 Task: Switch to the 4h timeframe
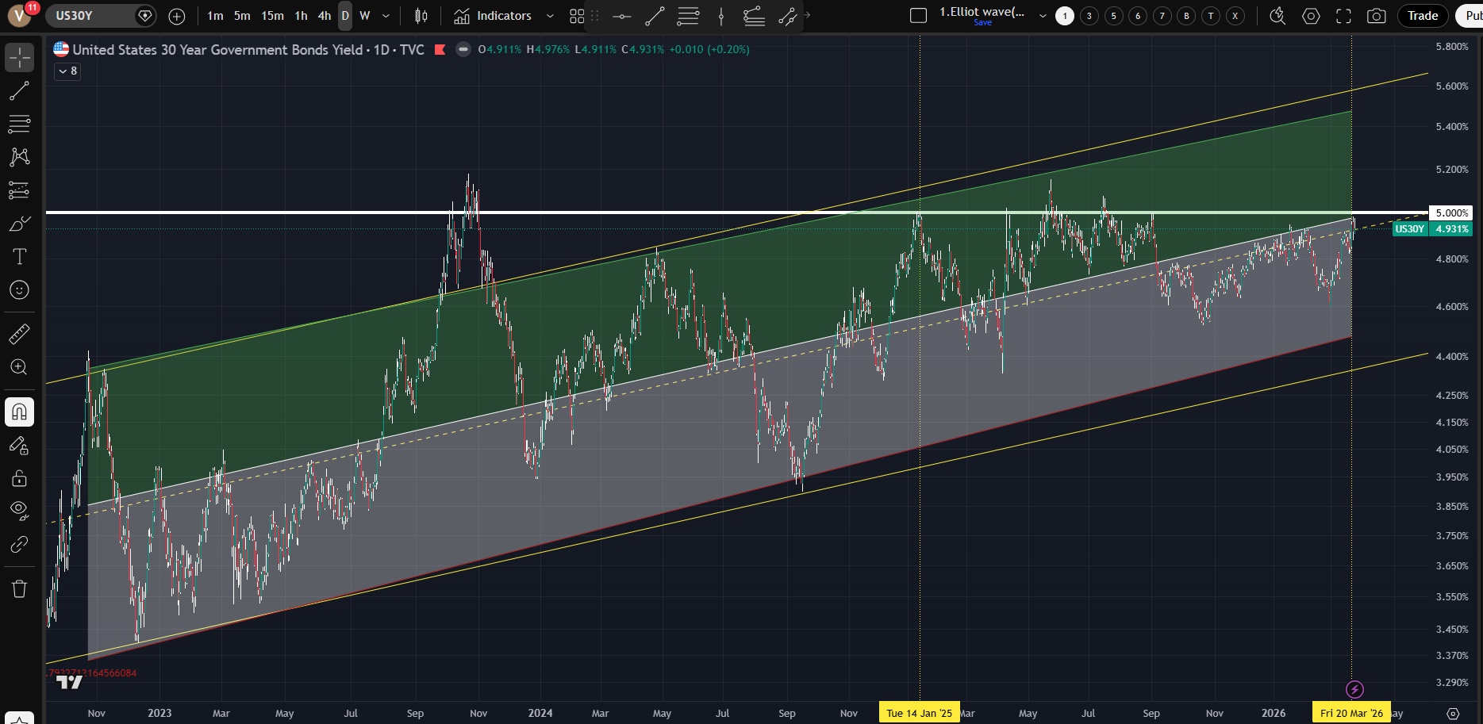(x=324, y=16)
